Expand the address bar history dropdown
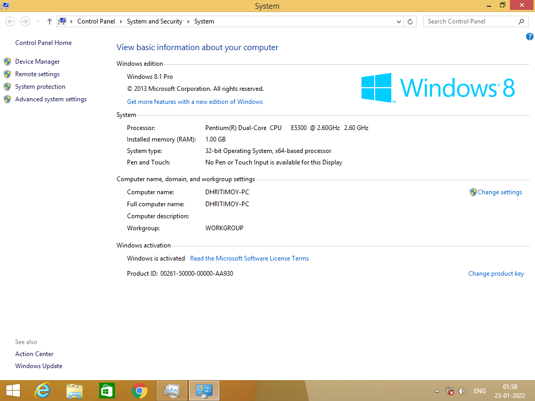This screenshot has height=401, width=535. pos(399,21)
